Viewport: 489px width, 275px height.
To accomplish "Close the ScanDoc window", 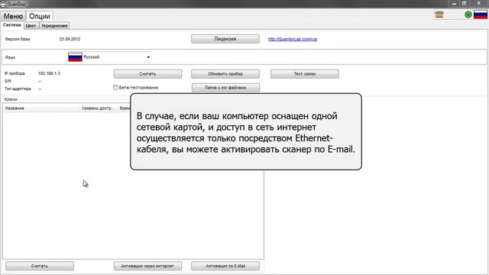I will (479, 3).
